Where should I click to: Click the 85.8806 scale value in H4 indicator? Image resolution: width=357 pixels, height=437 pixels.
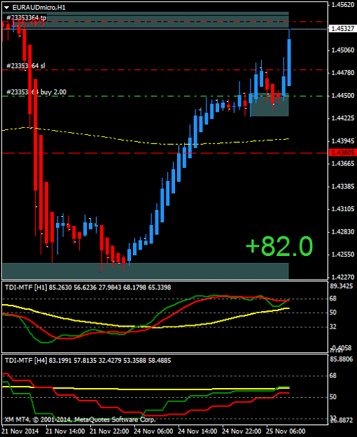tap(342, 359)
